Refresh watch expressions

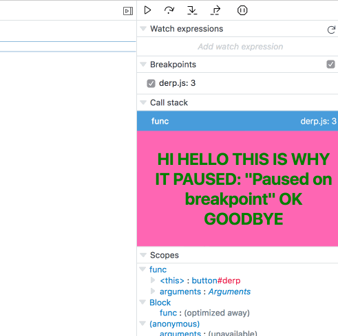(331, 30)
